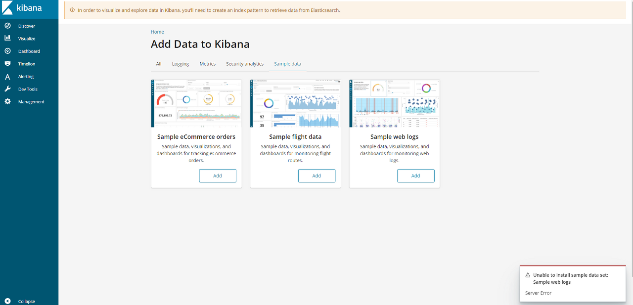This screenshot has height=305, width=633.
Task: Add the Sample eCommerce orders data
Action: coord(218,175)
